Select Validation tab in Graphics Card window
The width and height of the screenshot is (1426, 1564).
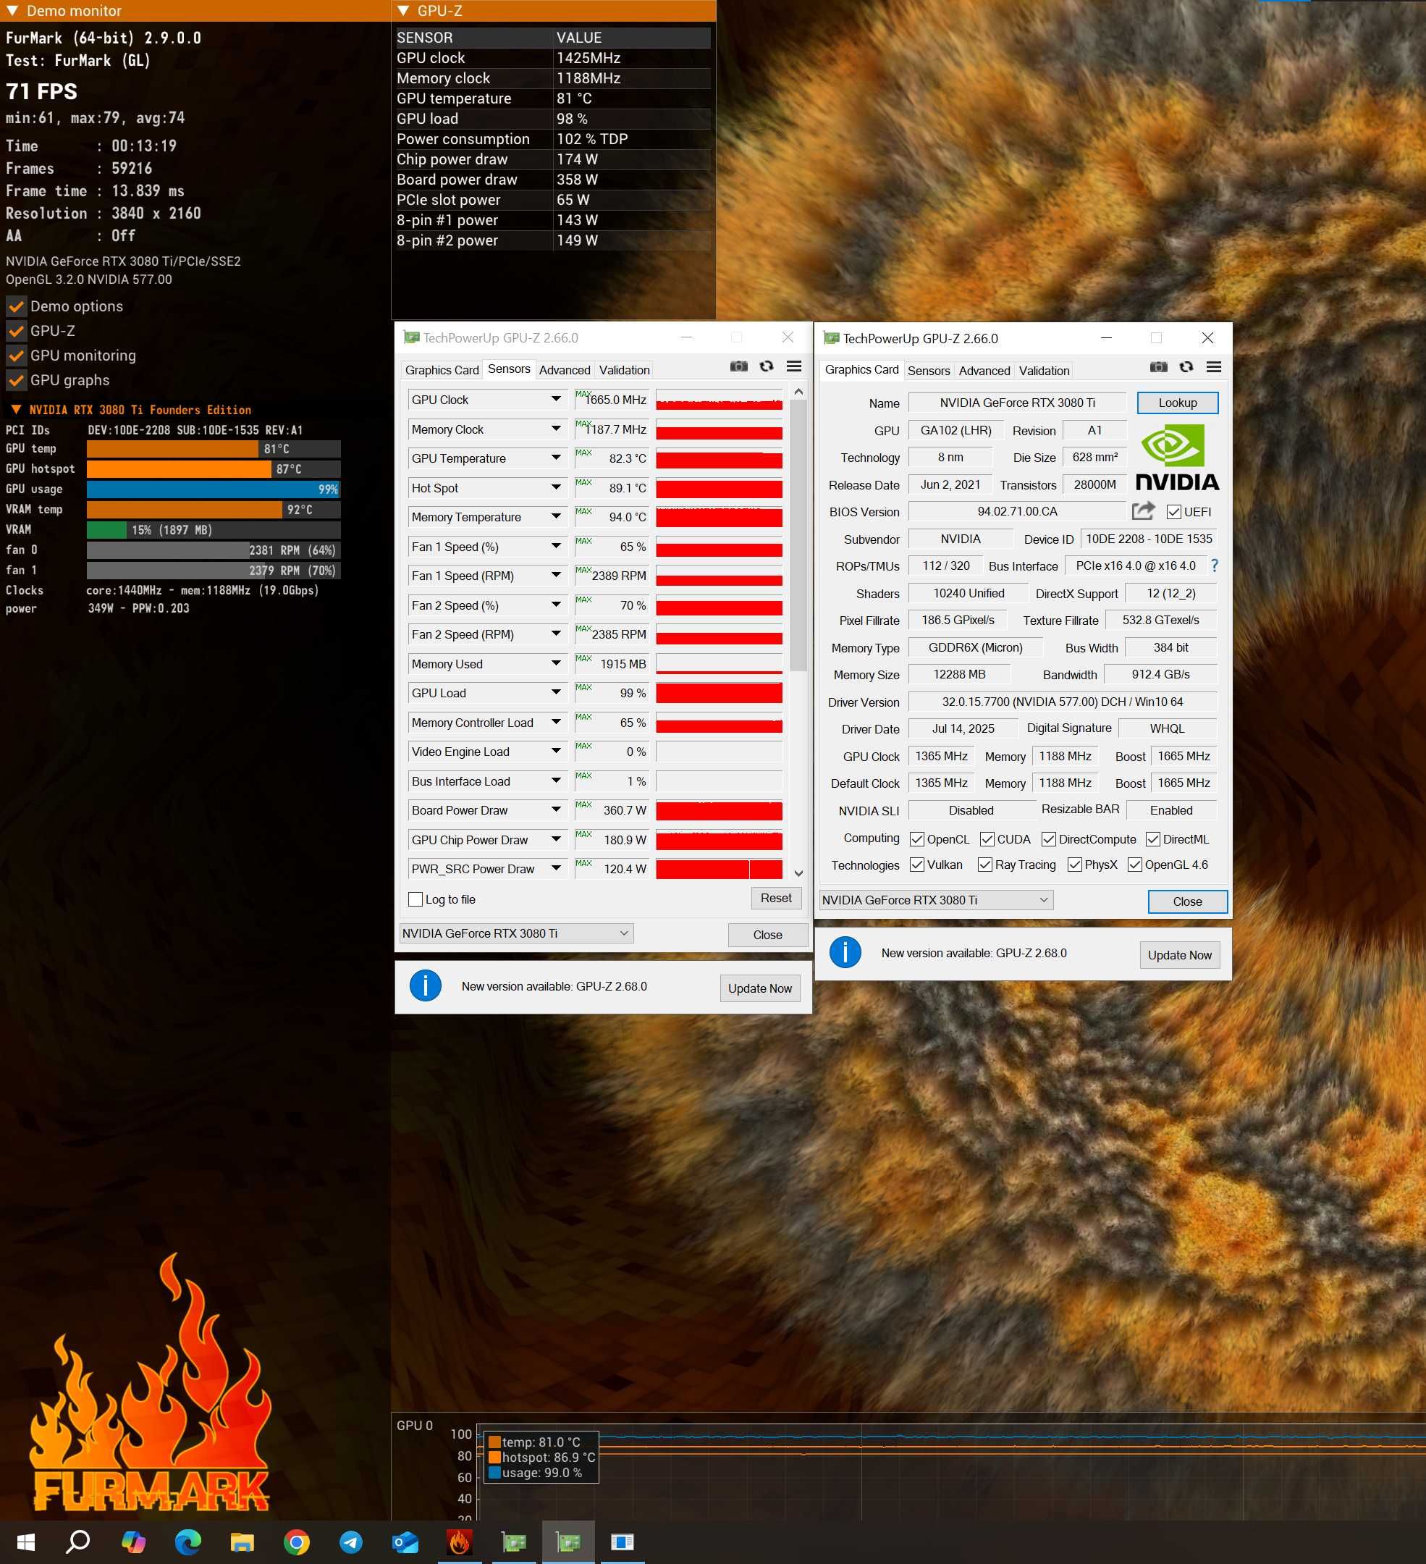[1044, 371]
